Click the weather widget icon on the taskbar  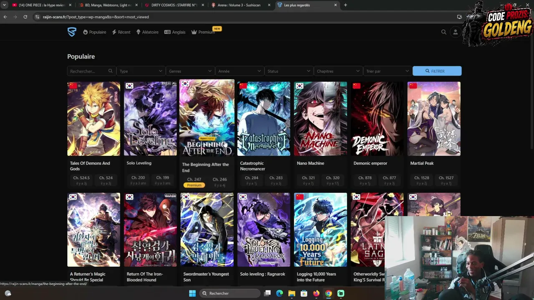point(8,293)
